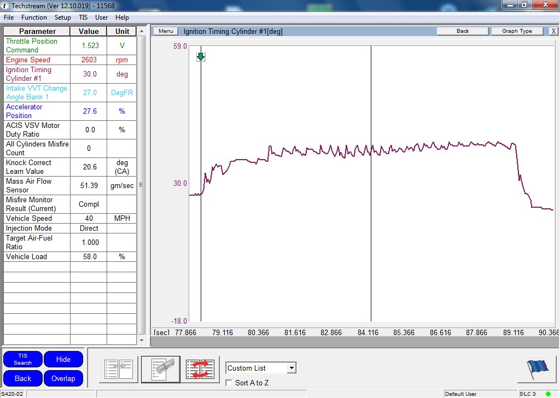Select the Target Air-Fuel Ratio row

click(x=70, y=243)
